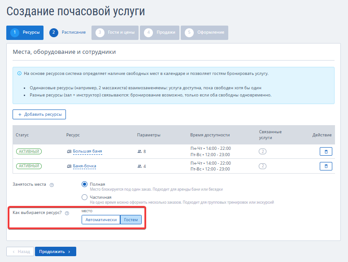This screenshot has height=262, width=348.
Task: Open step 4 Продажи tab
Action: click(160, 33)
